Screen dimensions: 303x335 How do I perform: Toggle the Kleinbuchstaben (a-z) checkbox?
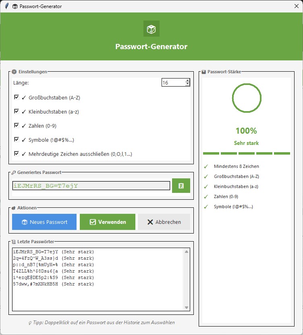click(x=17, y=111)
